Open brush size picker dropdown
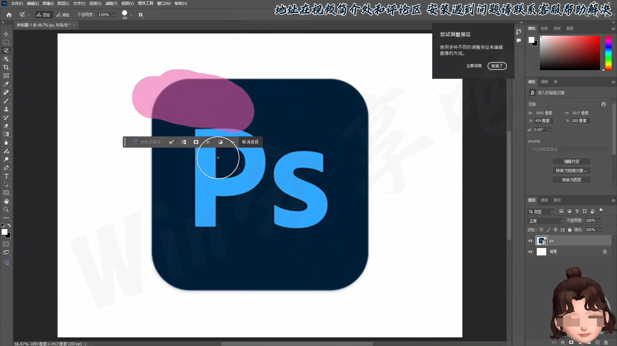617x346 pixels. click(x=131, y=15)
